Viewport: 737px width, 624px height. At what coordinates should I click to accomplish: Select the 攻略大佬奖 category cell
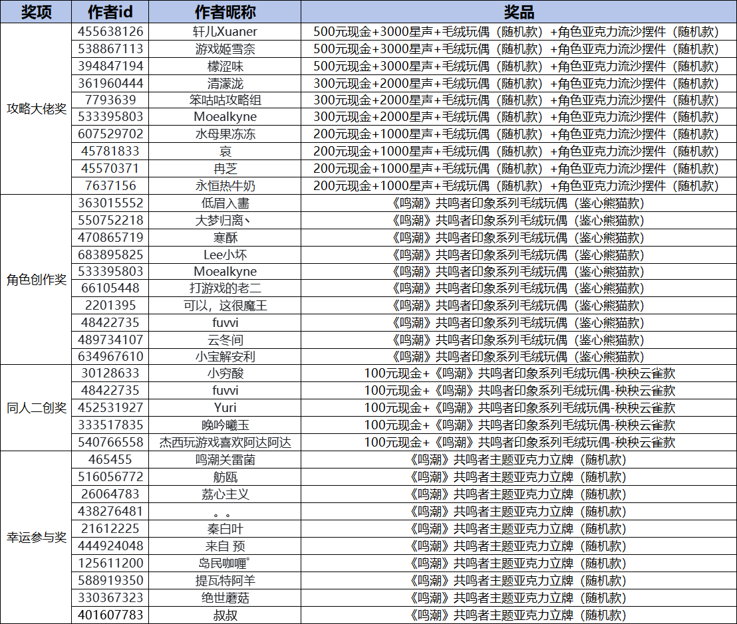click(x=36, y=108)
